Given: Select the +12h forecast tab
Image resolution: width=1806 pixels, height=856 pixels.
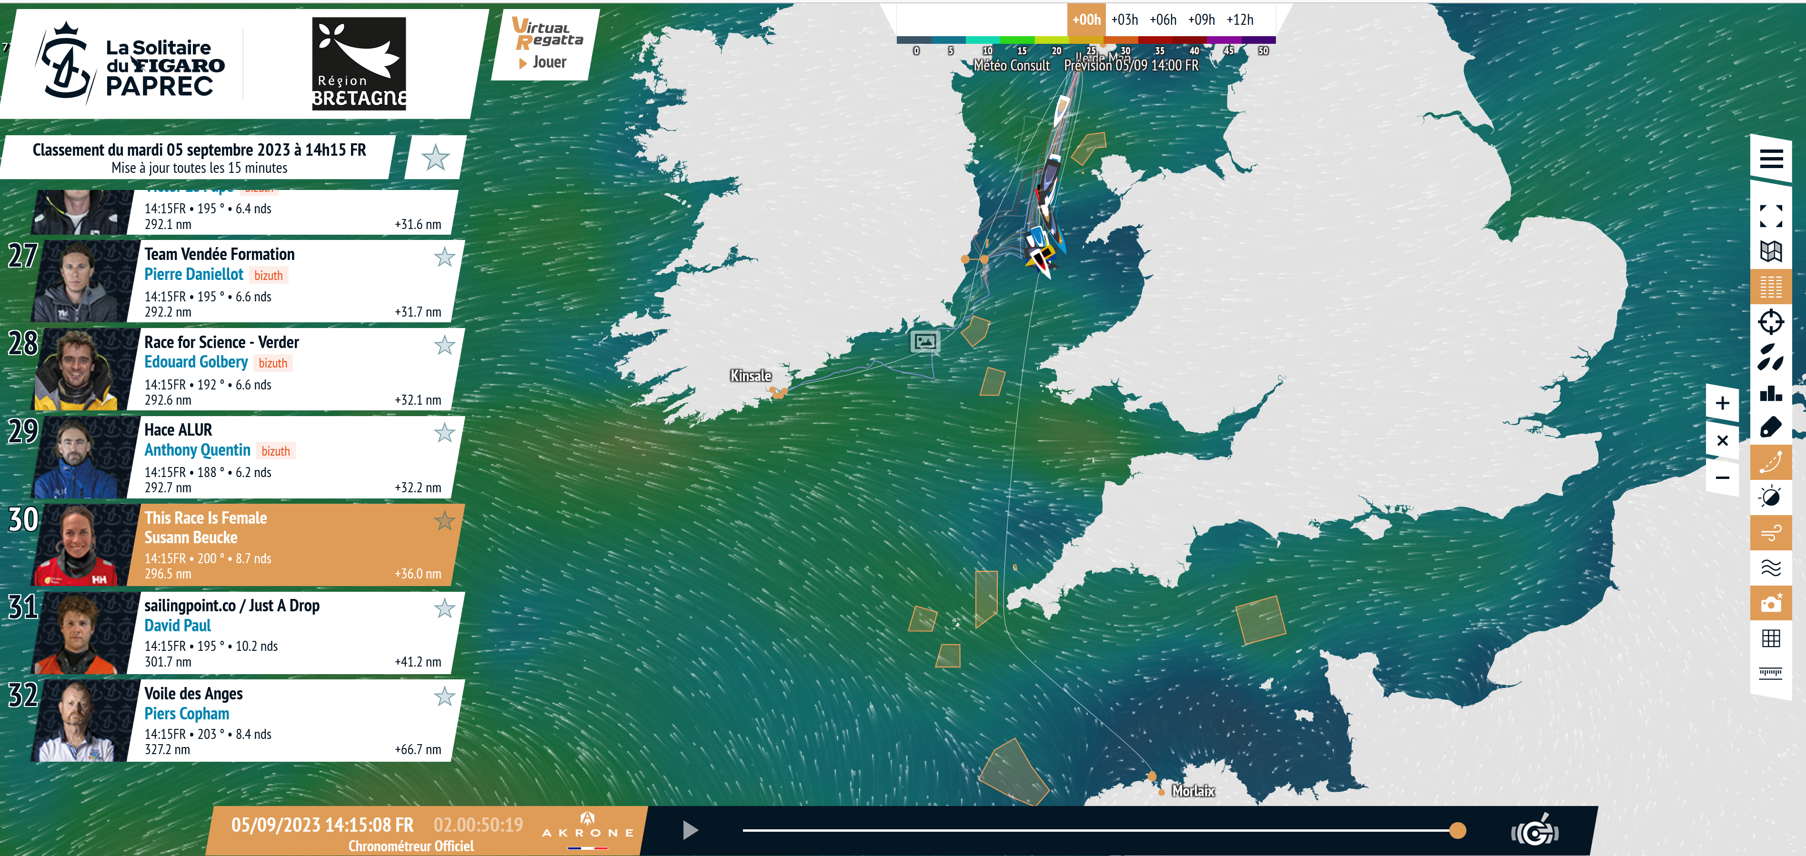Looking at the screenshot, I should (1240, 20).
